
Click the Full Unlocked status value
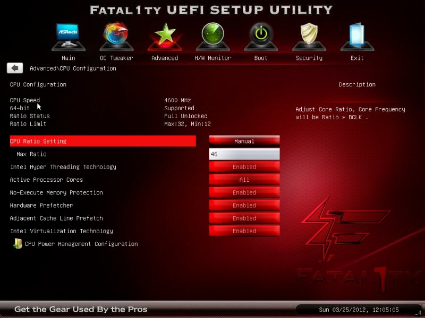(x=185, y=116)
